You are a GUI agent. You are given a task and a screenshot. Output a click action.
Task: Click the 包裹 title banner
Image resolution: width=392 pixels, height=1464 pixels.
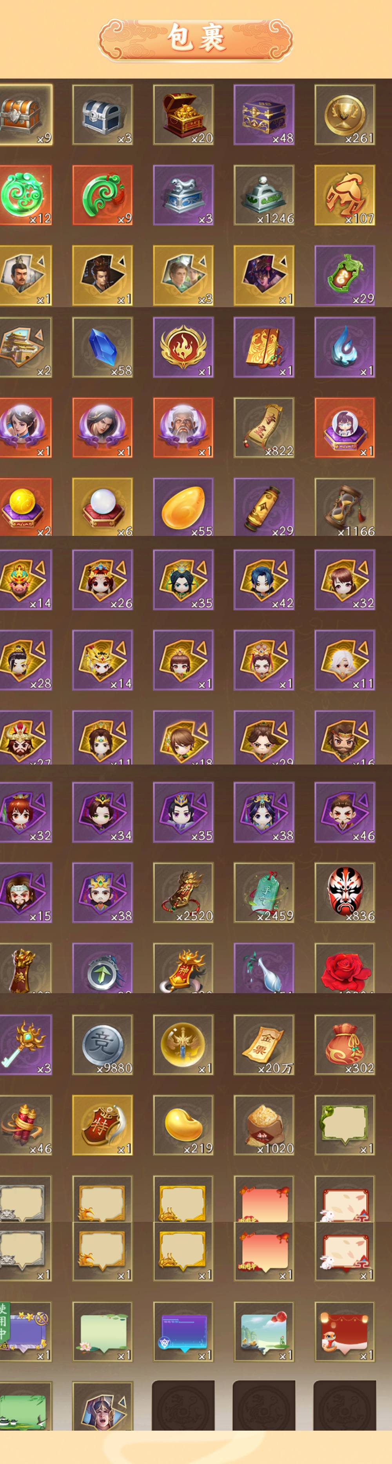click(x=196, y=38)
